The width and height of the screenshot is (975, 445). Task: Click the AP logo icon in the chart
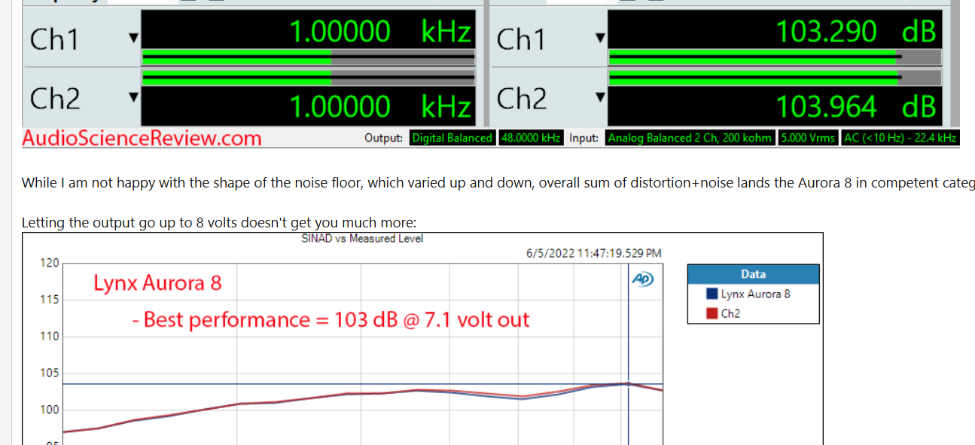tap(642, 279)
